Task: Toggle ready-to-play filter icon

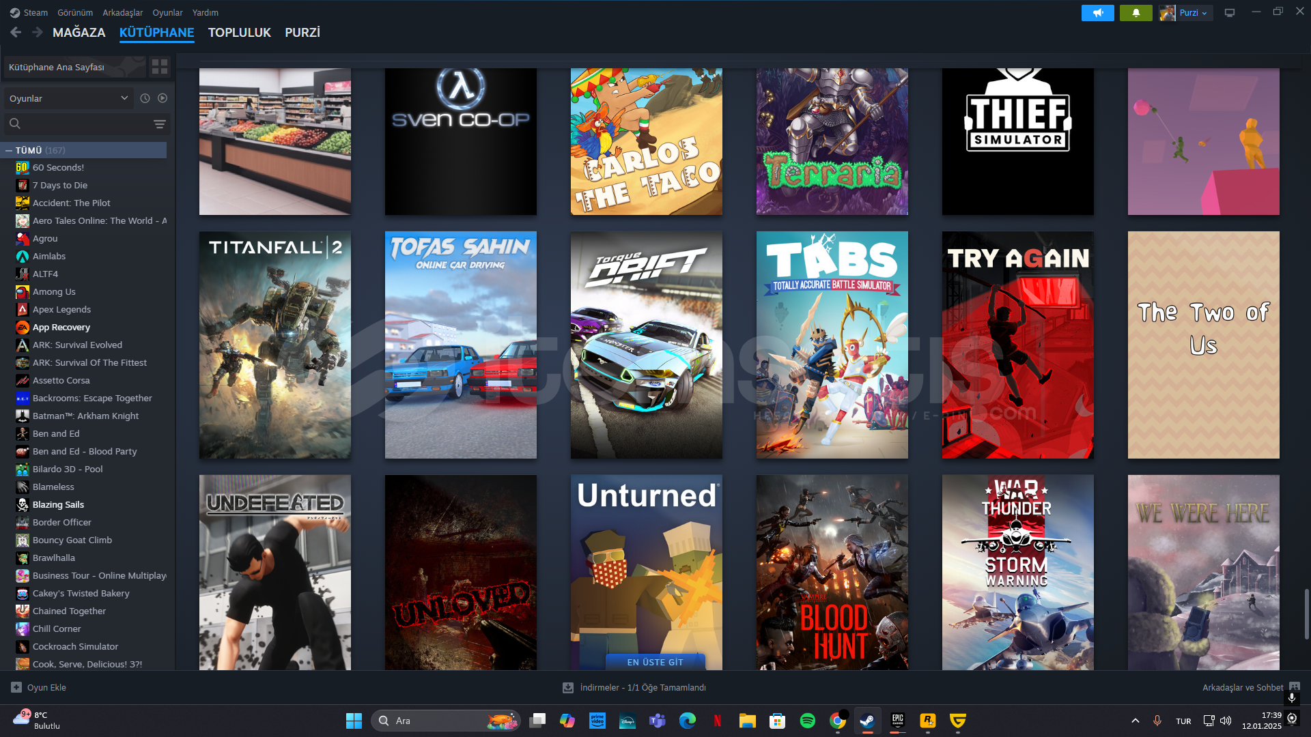Action: [x=163, y=98]
